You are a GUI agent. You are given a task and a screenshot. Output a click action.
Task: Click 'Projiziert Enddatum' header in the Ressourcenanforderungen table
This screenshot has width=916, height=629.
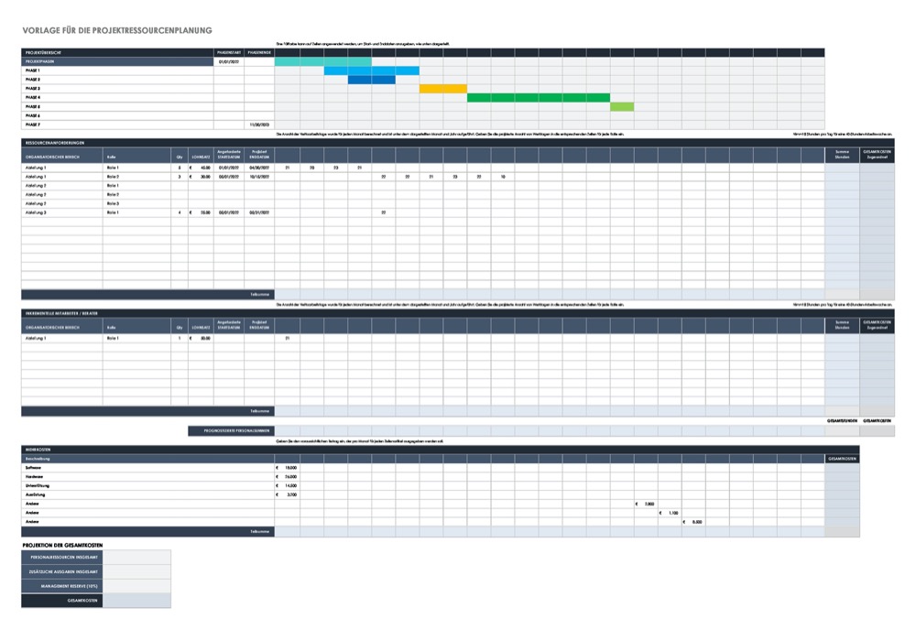(x=259, y=156)
